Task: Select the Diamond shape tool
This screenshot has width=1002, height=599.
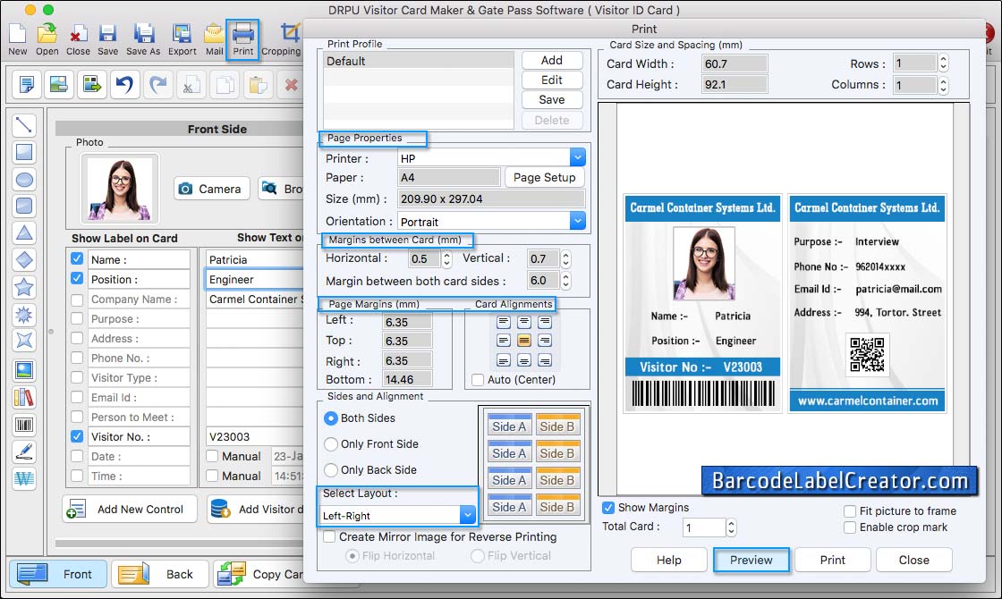Action: coord(23,260)
